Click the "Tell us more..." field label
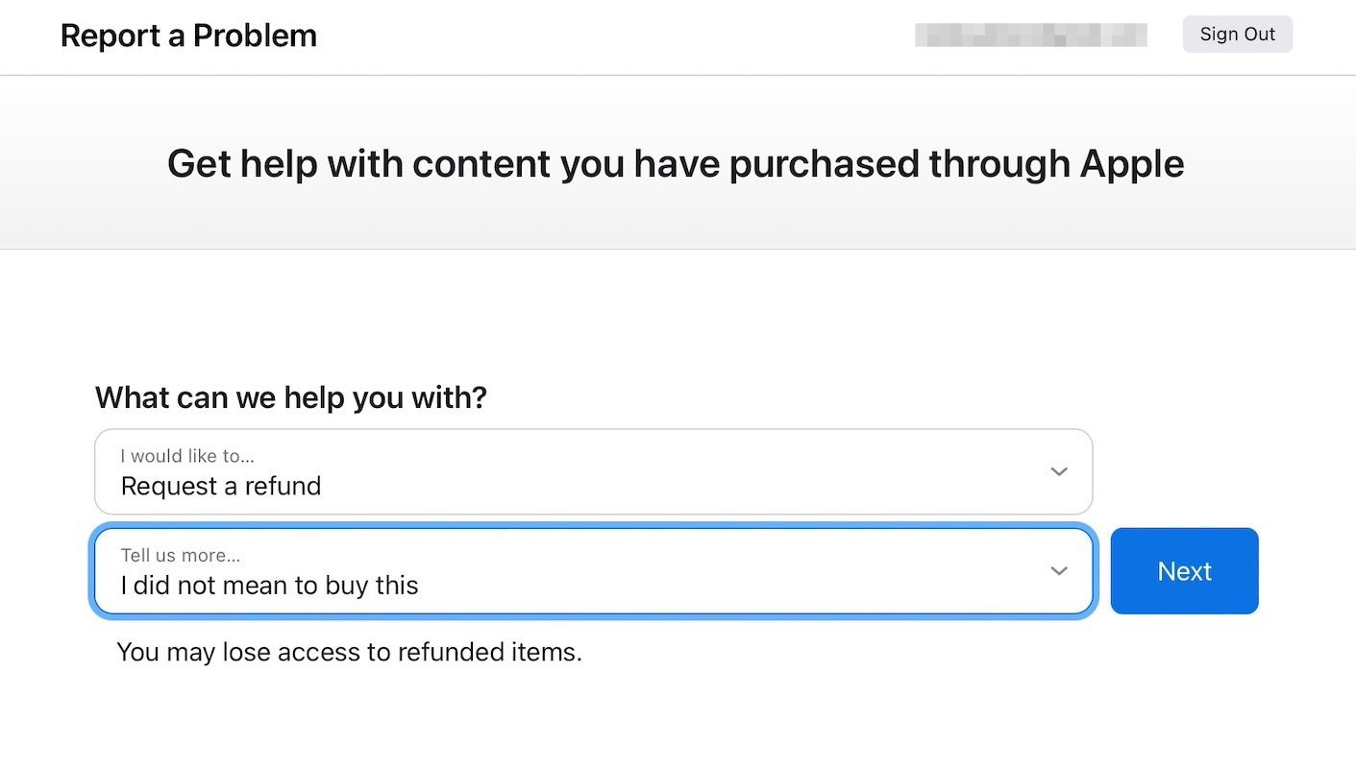 coord(181,556)
